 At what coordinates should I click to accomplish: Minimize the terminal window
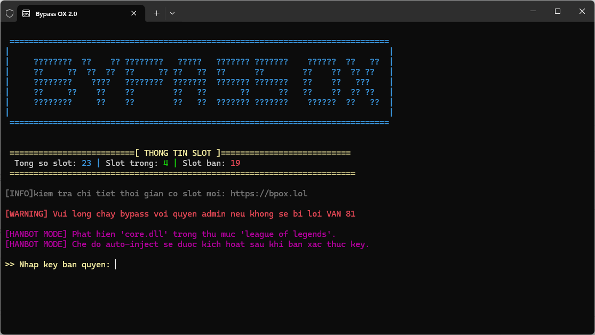533,11
